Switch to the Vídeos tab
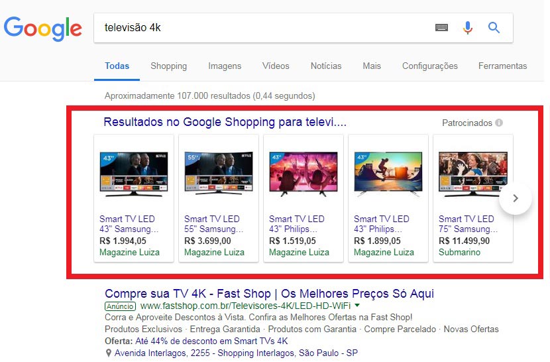Viewport: 550px width, 362px height. [x=276, y=66]
